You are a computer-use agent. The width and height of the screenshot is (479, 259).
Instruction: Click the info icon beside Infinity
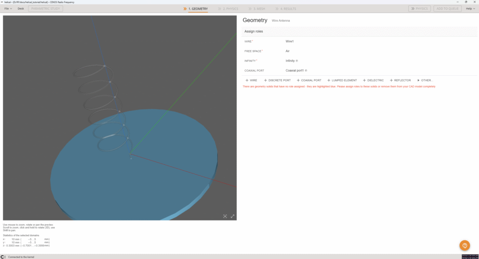[x=297, y=61]
